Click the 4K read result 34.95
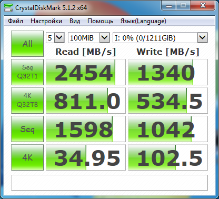The image size is (219, 199). point(86,157)
